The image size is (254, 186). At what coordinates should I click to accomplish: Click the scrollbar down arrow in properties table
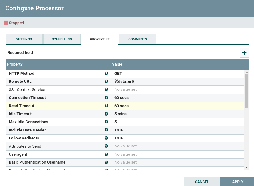tap(247, 167)
